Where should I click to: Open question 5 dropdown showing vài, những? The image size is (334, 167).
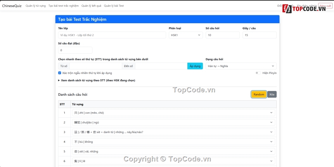click(x=174, y=151)
